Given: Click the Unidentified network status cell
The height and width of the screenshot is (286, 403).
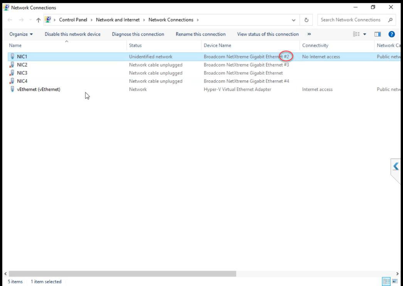Looking at the screenshot, I should 151,57.
